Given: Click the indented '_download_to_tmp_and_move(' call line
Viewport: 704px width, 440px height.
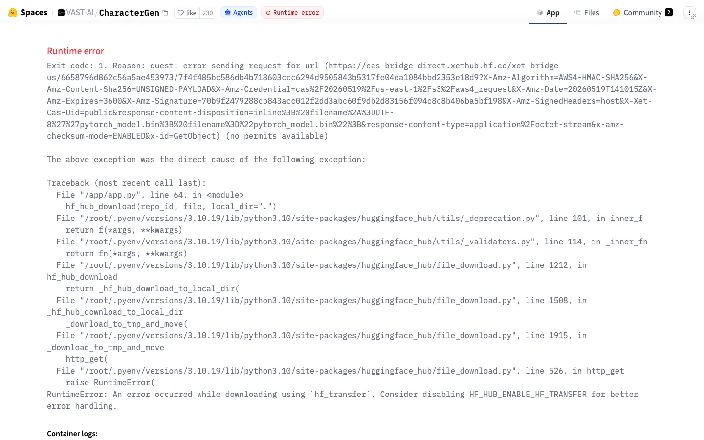Looking at the screenshot, I should [x=127, y=324].
